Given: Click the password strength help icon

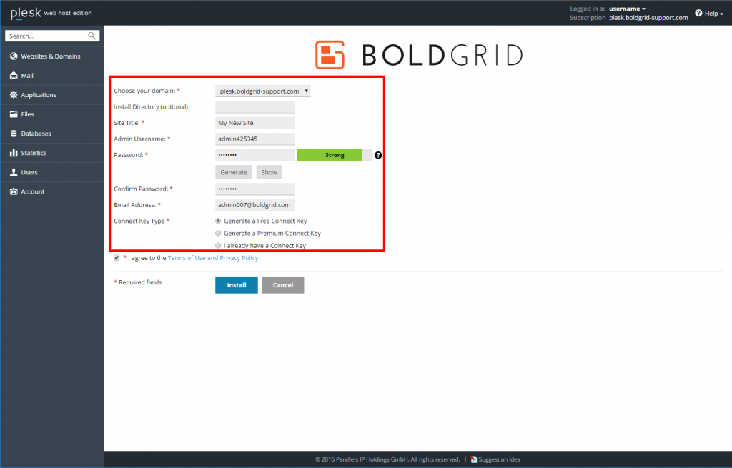Looking at the screenshot, I should click(x=378, y=155).
